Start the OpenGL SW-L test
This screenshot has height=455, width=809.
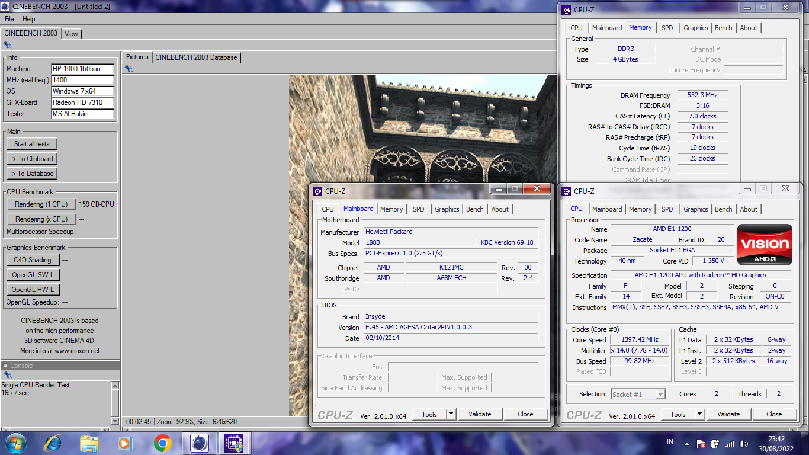click(33, 275)
